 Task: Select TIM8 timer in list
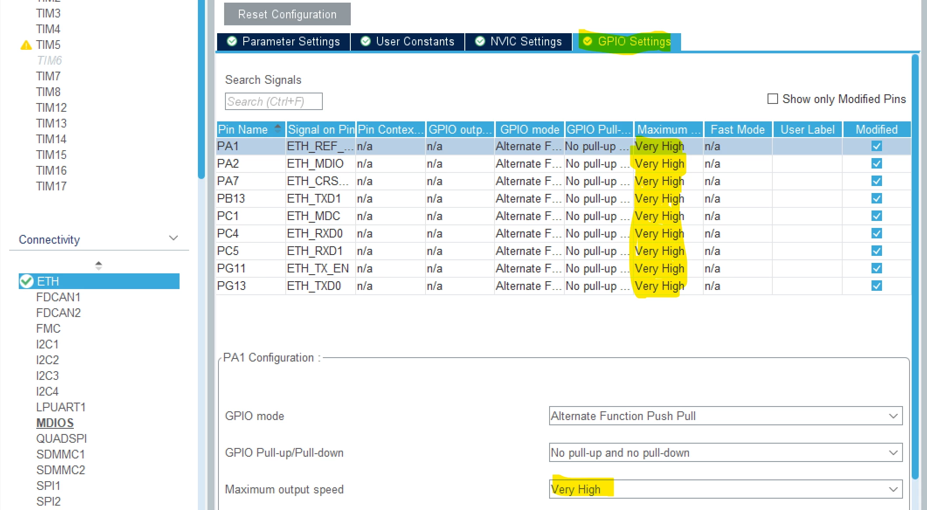pos(48,92)
